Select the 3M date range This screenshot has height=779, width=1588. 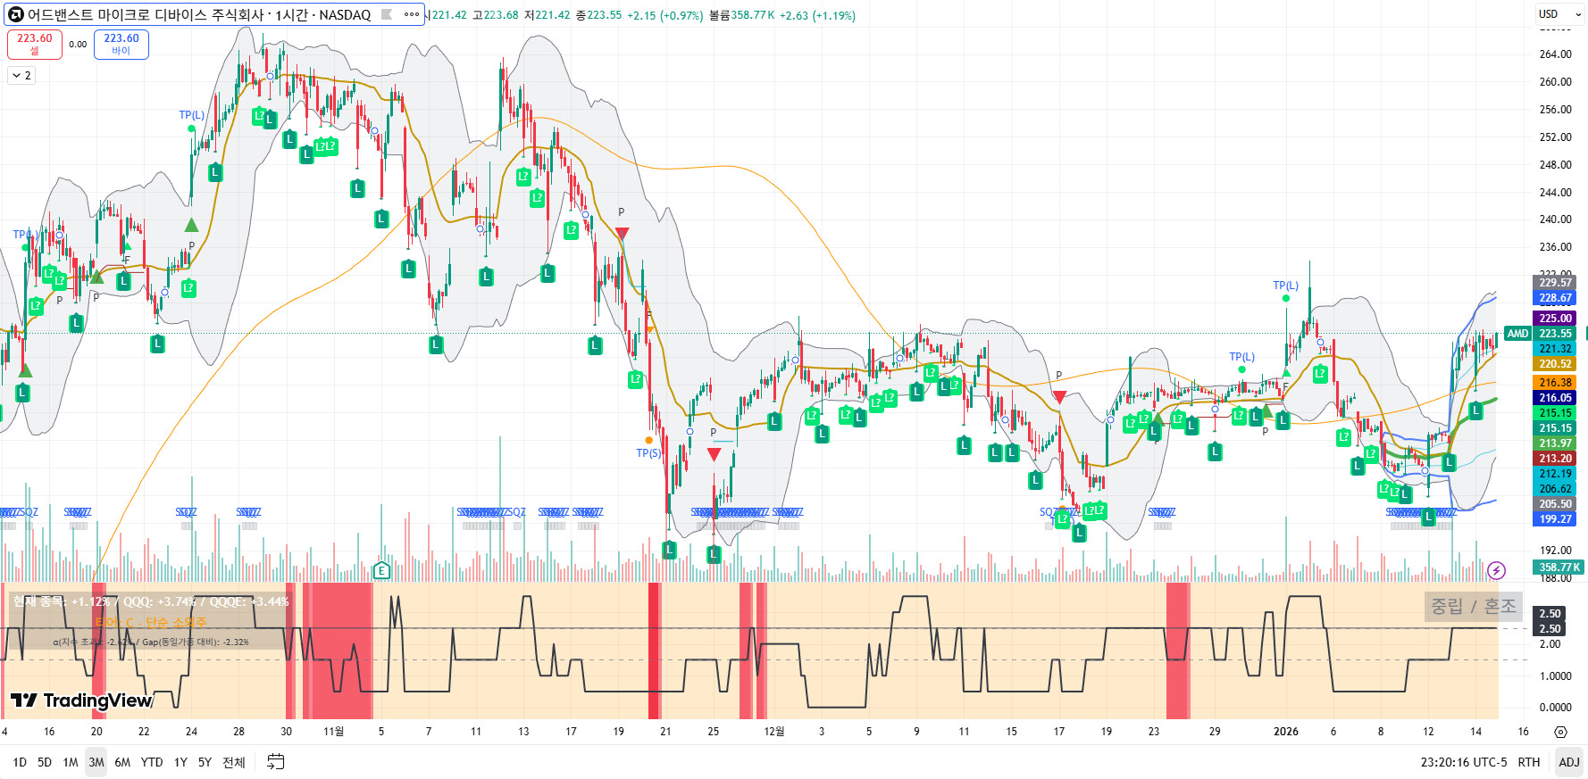(x=96, y=762)
